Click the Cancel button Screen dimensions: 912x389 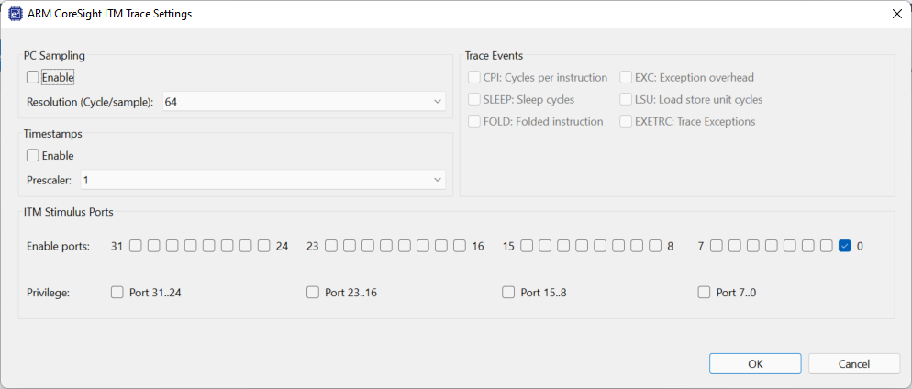[853, 364]
